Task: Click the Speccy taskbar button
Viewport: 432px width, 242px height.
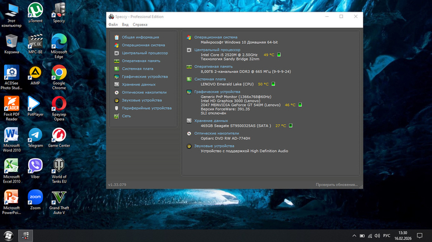Action: pyautogui.click(x=25, y=236)
